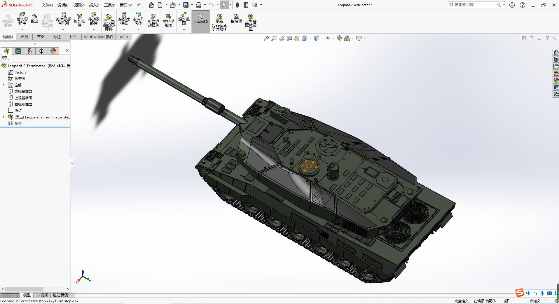Open the Save dropdown arrow
Viewport: 559px width, 304px height.
click(x=192, y=5)
